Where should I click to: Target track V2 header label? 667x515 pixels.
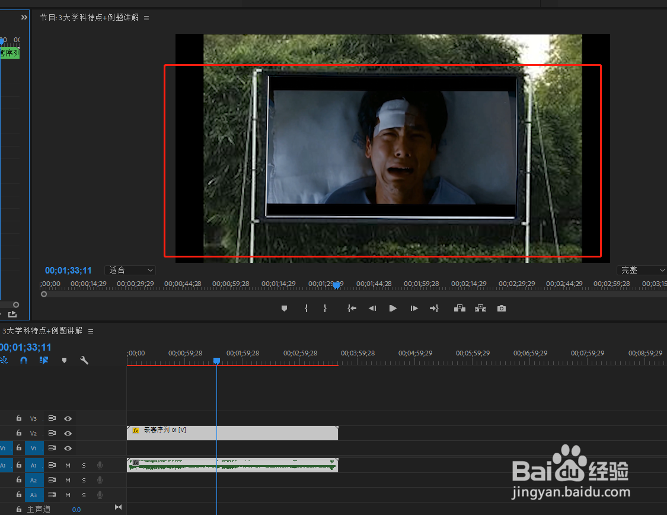(34, 433)
